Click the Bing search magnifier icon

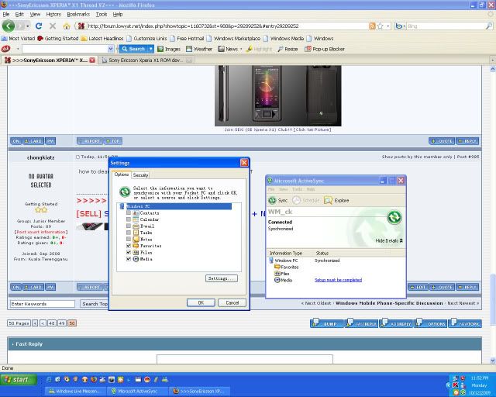(x=489, y=26)
